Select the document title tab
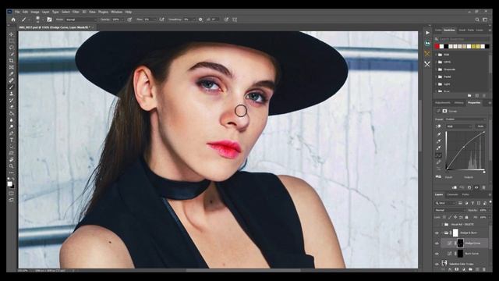The width and height of the screenshot is (499, 281). click(x=54, y=27)
